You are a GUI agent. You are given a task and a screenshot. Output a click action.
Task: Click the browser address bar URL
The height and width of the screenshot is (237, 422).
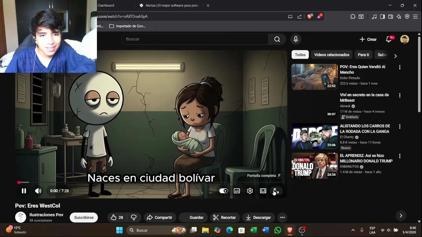point(122,16)
